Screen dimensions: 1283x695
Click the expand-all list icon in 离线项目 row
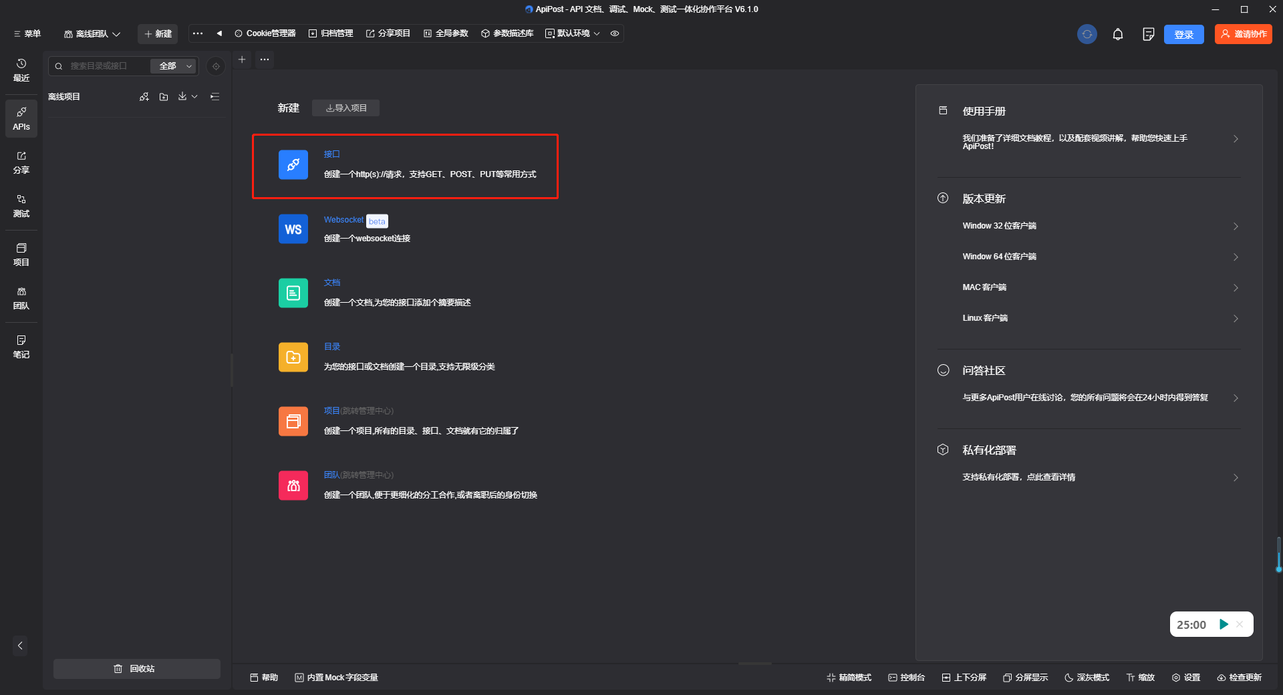(215, 97)
